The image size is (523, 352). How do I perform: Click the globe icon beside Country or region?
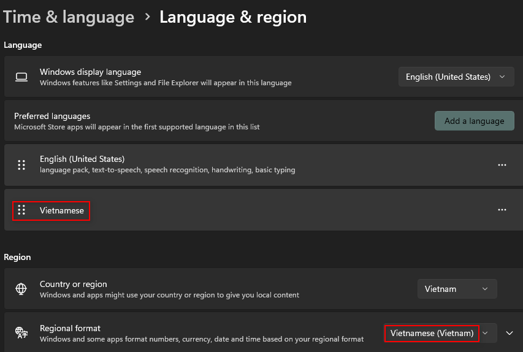21,289
